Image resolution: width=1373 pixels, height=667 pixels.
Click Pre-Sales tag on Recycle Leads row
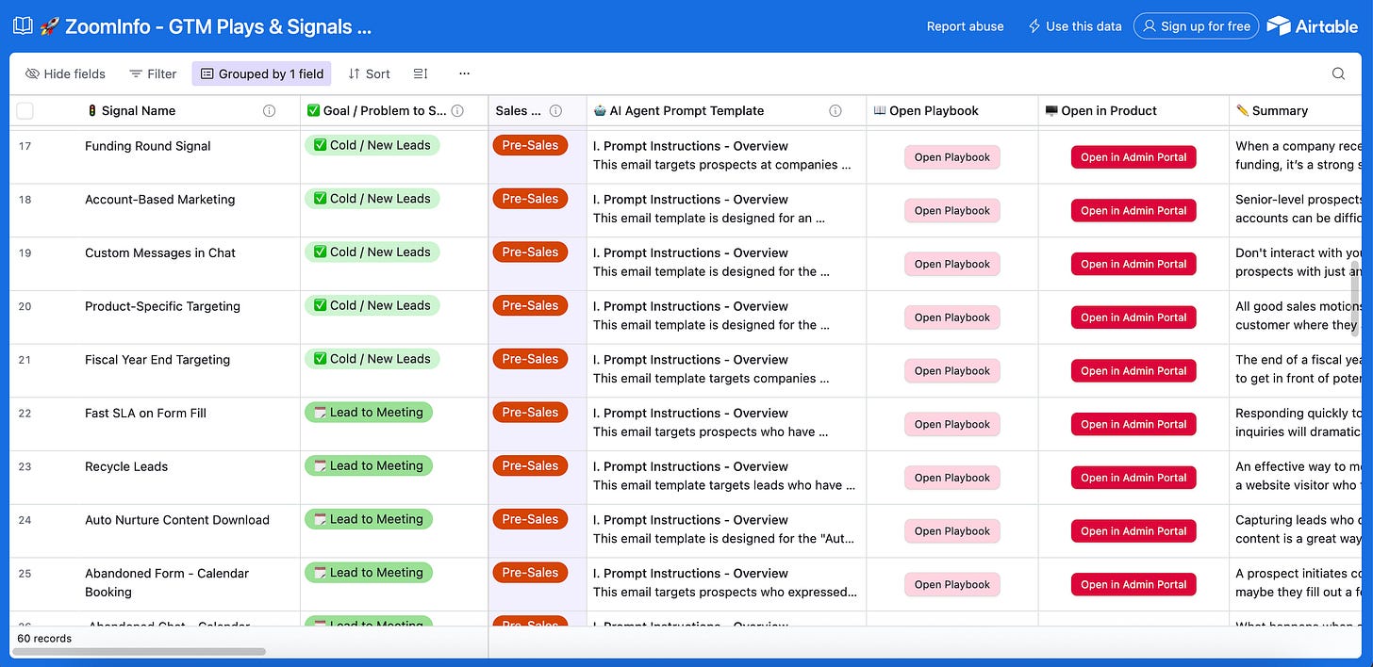530,465
